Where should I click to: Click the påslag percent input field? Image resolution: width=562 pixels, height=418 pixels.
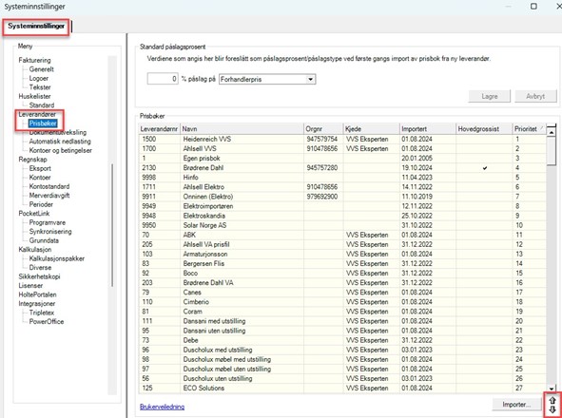[163, 79]
